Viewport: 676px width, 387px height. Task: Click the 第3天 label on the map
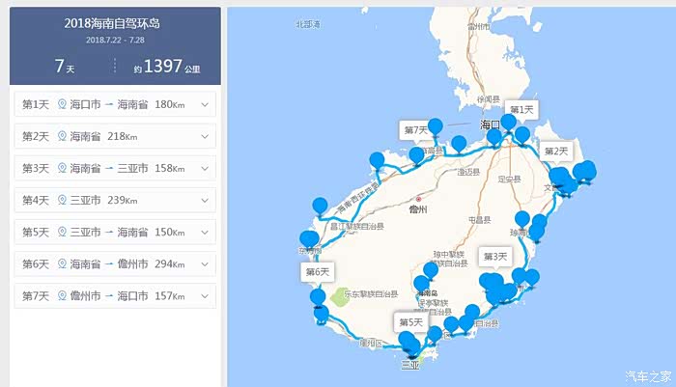pyautogui.click(x=494, y=257)
